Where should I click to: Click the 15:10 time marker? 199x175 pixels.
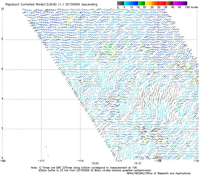138,163
